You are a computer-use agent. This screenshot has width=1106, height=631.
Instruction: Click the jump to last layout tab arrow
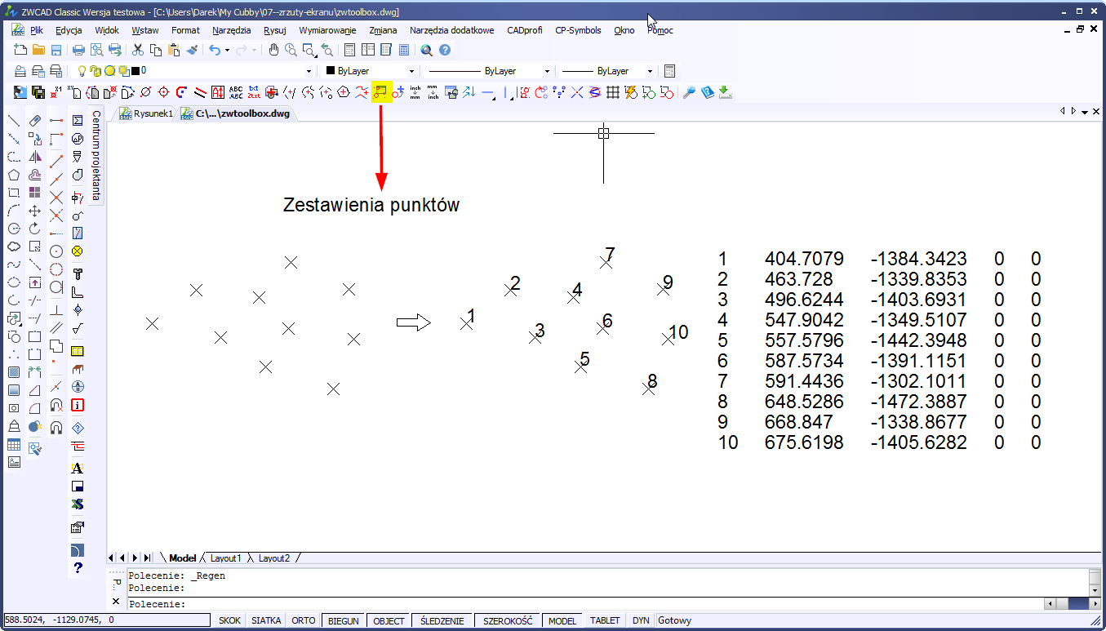coord(147,558)
